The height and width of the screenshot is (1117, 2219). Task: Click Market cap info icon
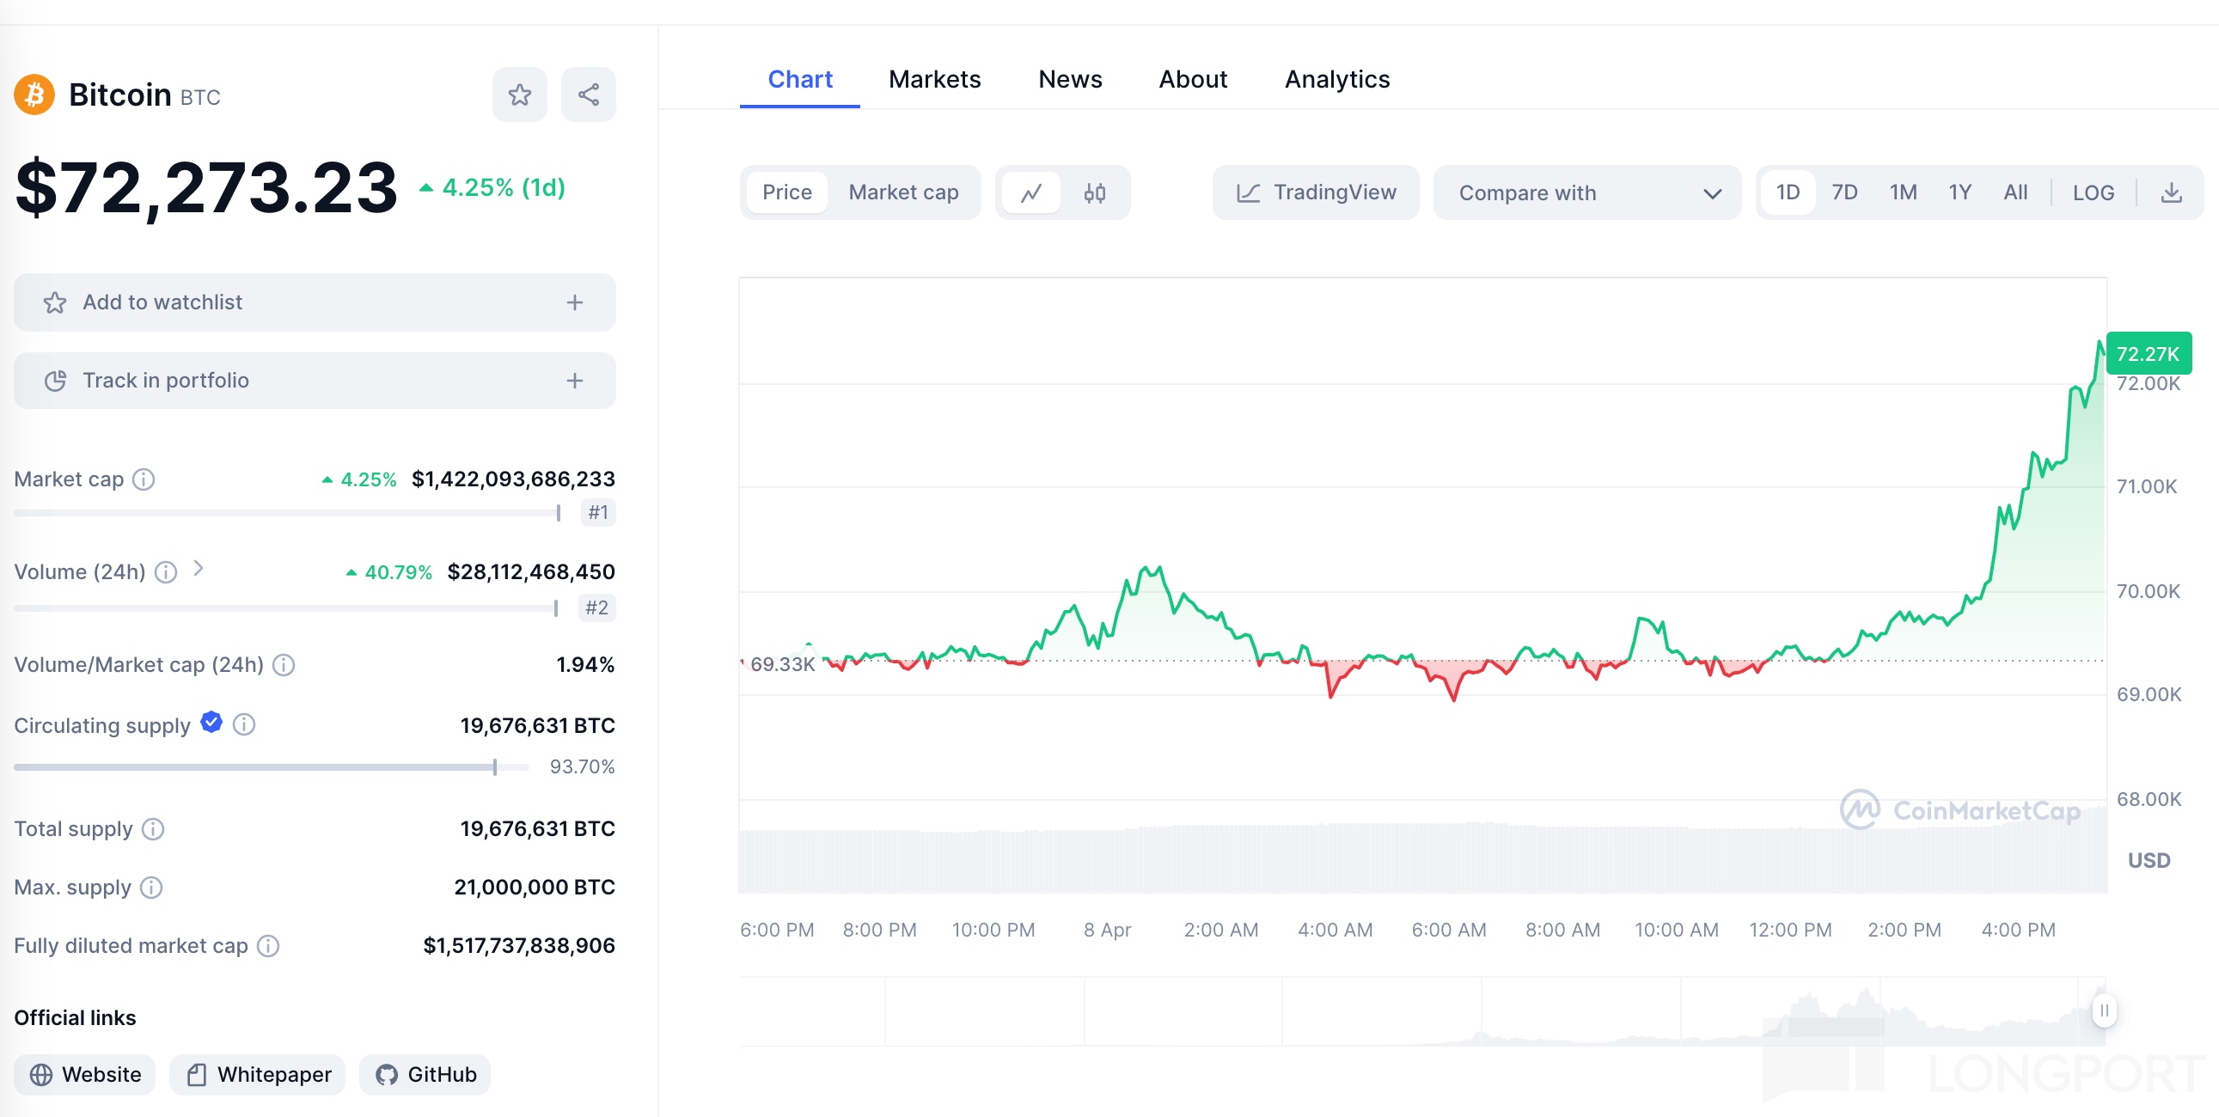point(144,479)
